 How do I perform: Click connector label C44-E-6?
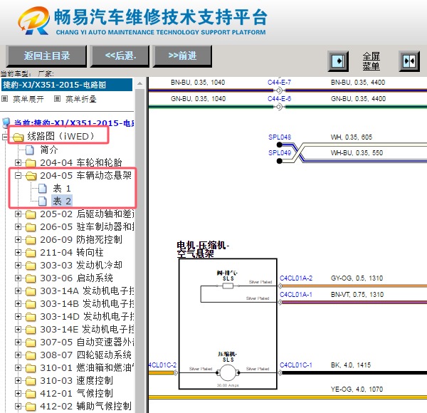(279, 98)
